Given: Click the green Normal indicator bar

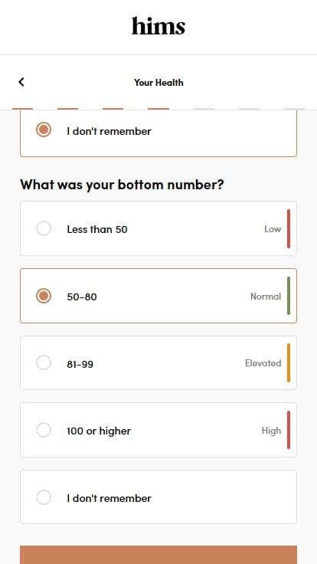Looking at the screenshot, I should 289,296.
